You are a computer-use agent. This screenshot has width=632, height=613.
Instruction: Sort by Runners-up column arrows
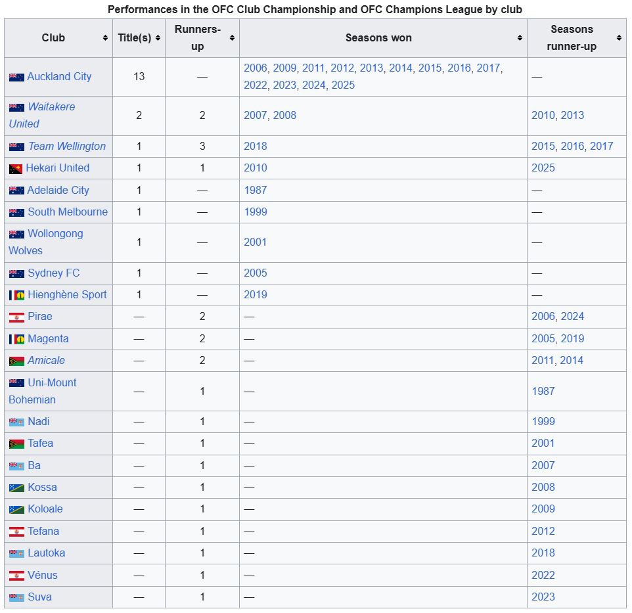(x=232, y=38)
